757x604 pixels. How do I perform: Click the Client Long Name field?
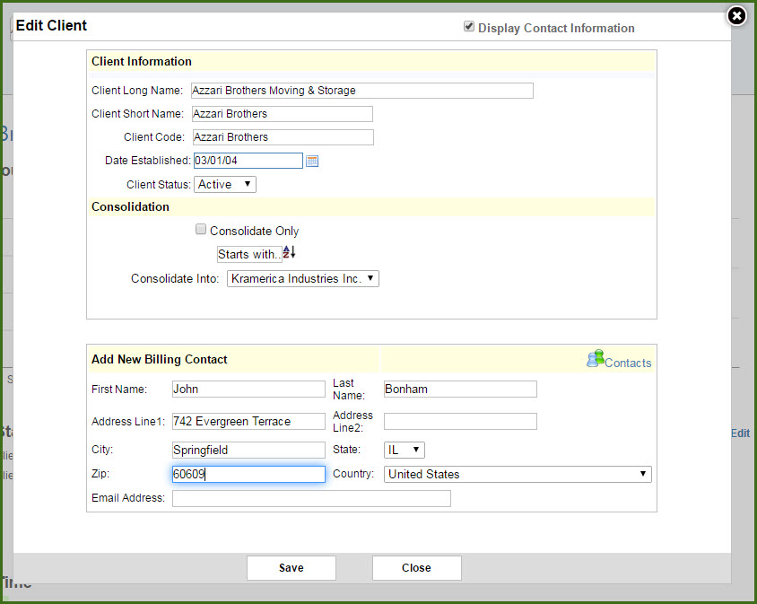361,91
